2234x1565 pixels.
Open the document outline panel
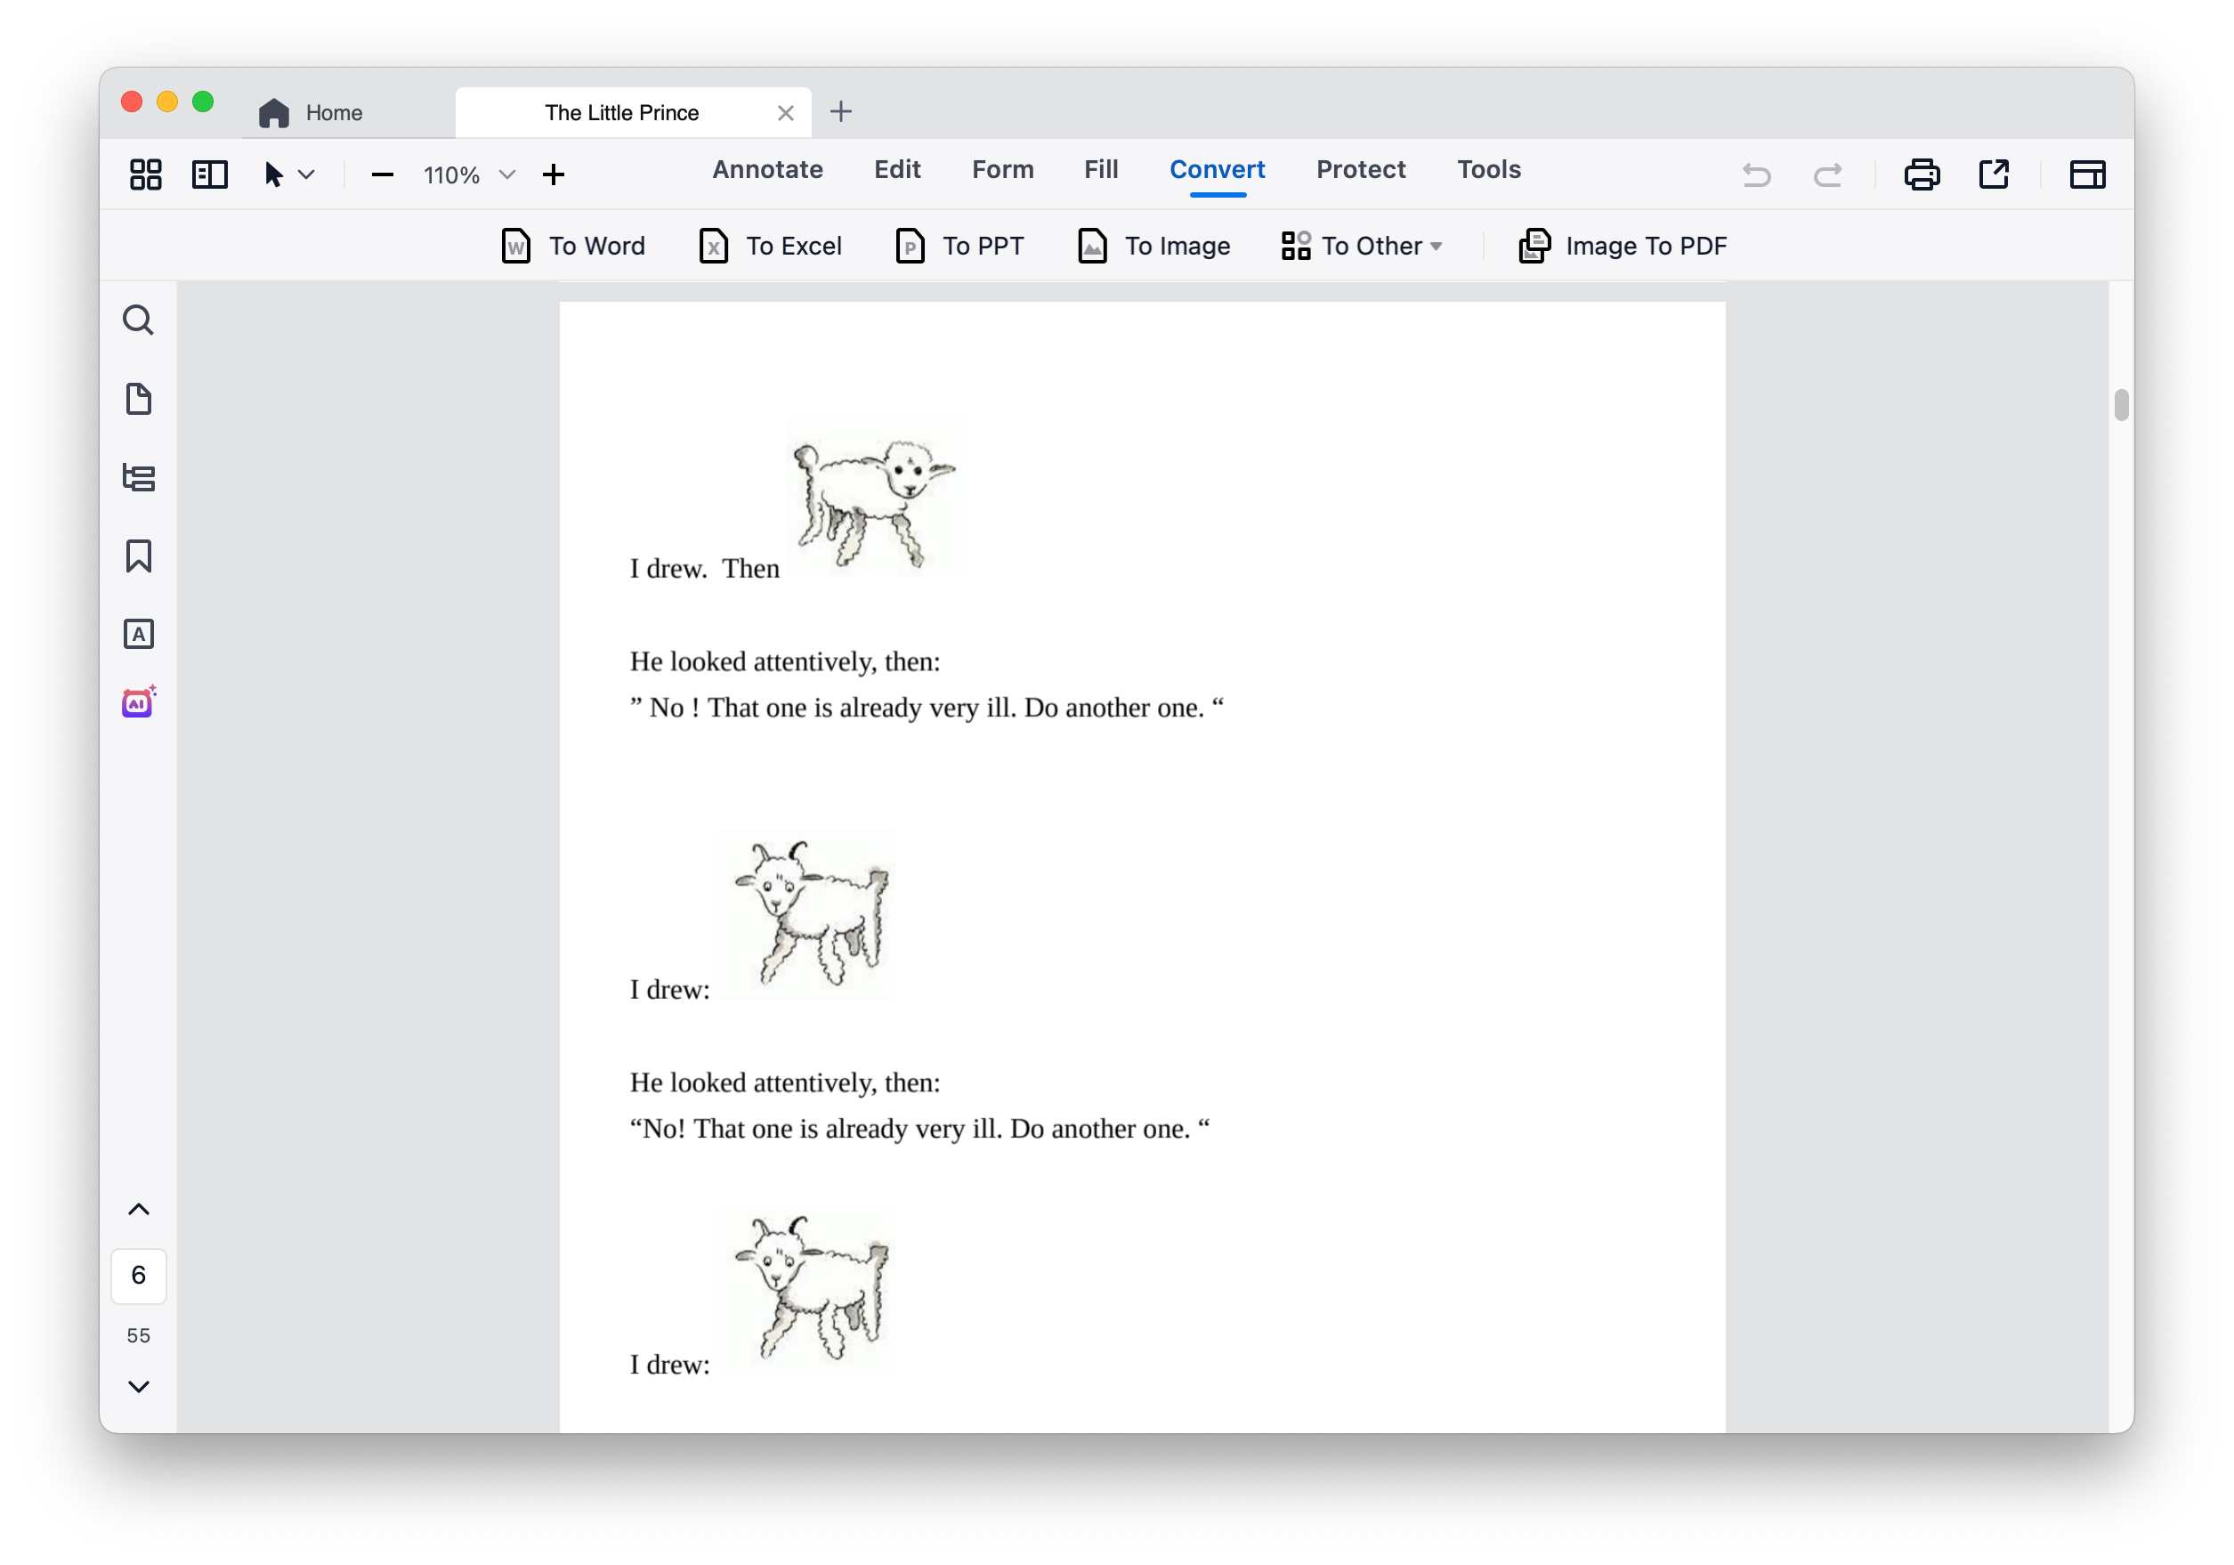138,477
